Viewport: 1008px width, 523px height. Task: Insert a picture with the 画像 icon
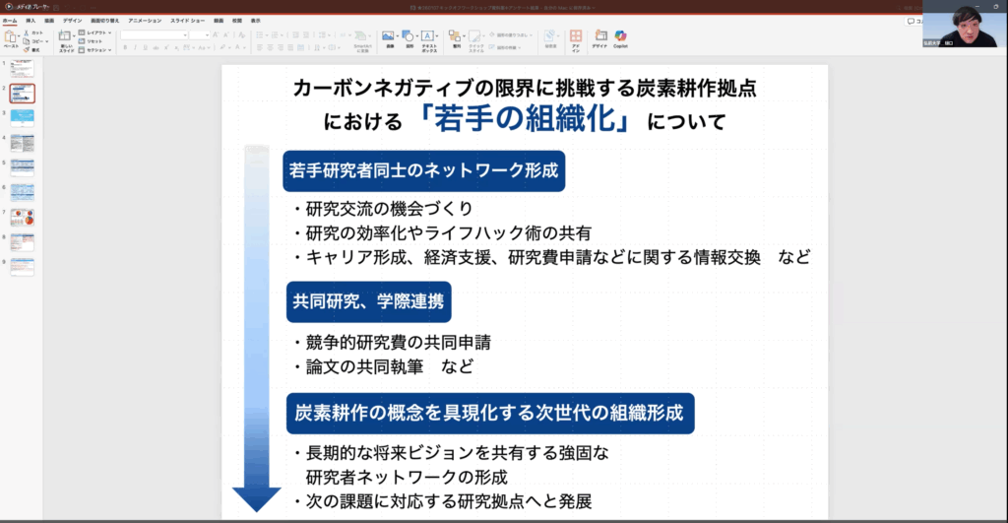390,36
